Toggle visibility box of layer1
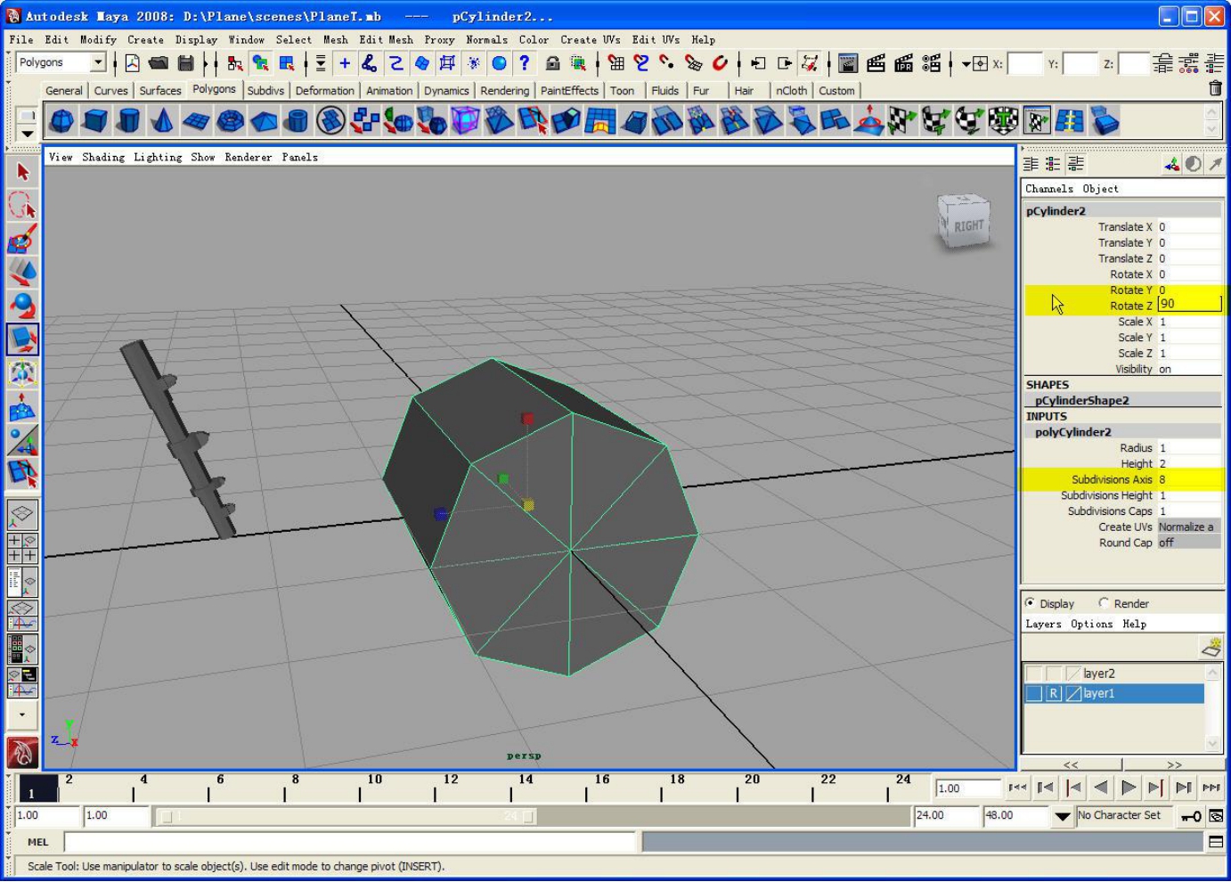 point(1034,693)
